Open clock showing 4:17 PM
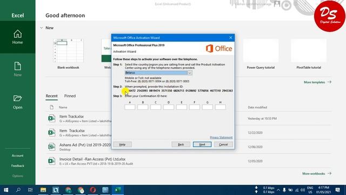 point(323,190)
